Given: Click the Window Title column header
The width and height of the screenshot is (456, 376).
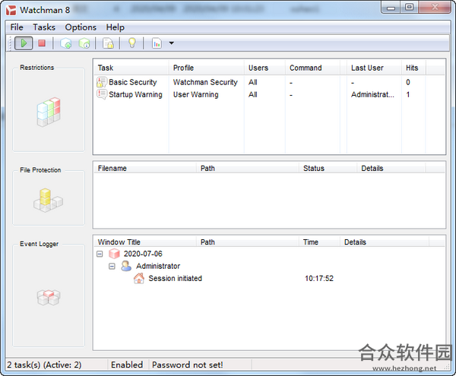Looking at the screenshot, I should (145, 242).
